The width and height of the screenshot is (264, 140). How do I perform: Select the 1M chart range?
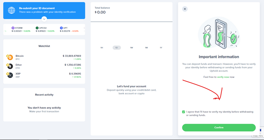point(146,48)
